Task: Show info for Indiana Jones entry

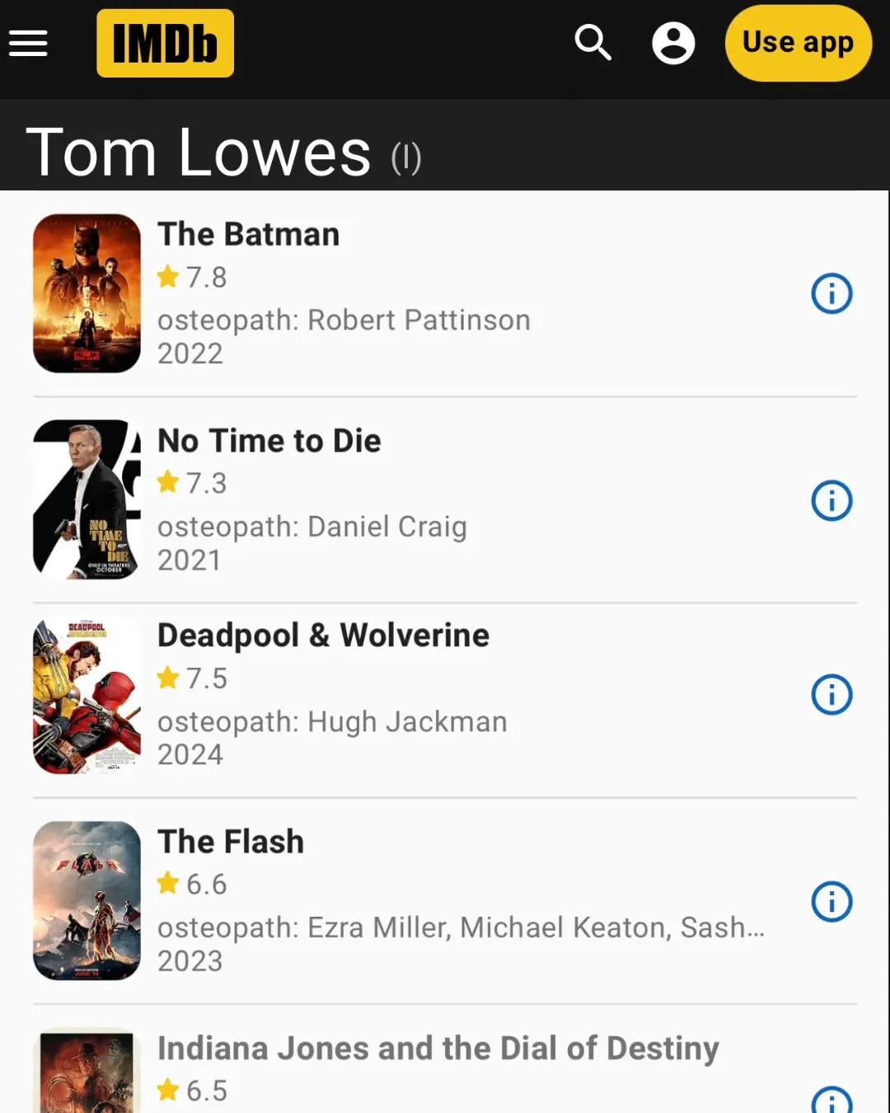Action: (x=831, y=1101)
